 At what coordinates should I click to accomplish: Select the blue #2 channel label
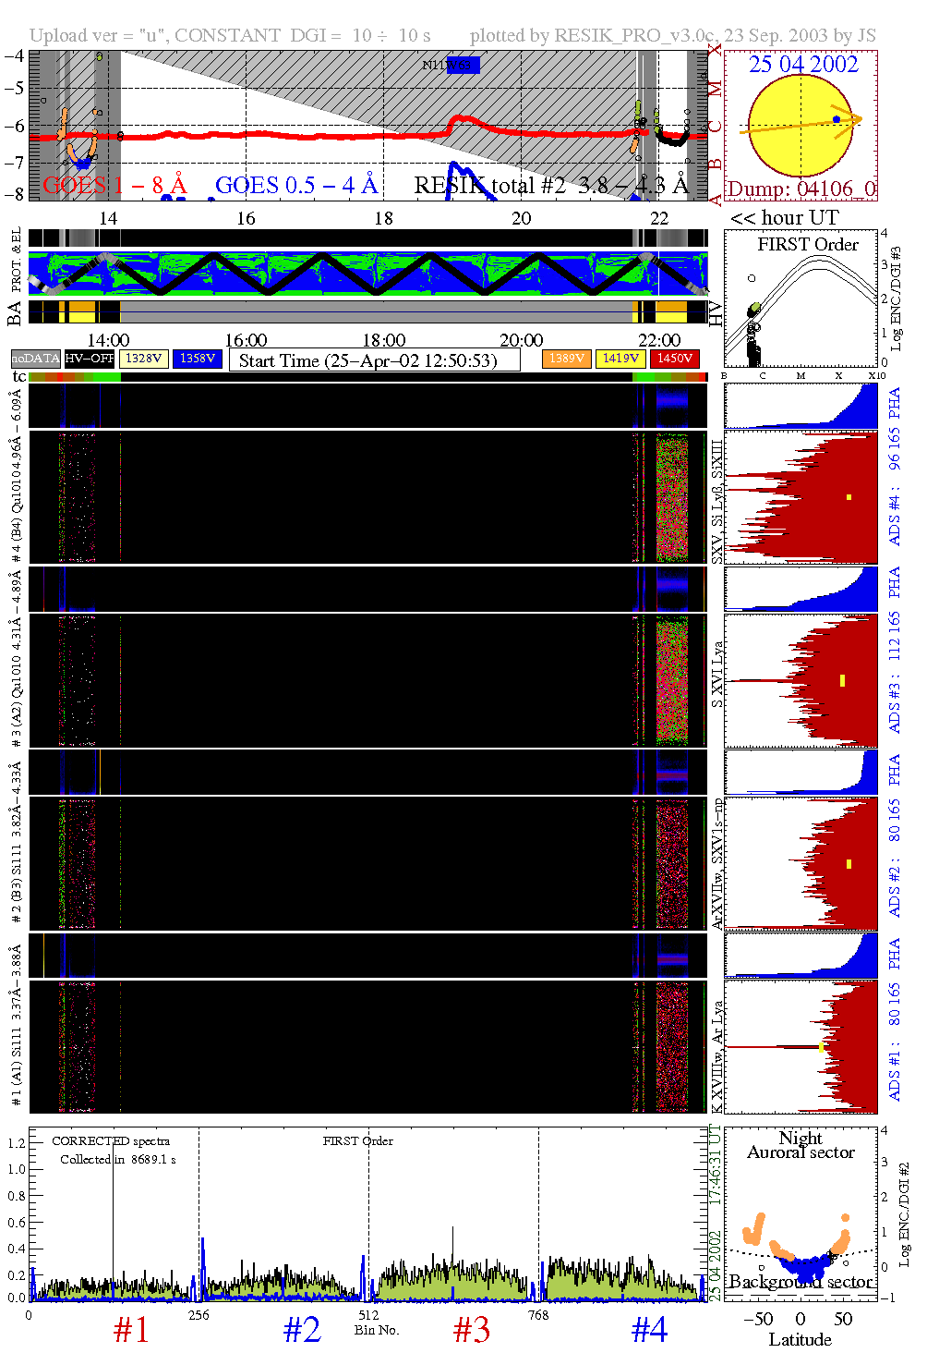pyautogui.click(x=302, y=1330)
